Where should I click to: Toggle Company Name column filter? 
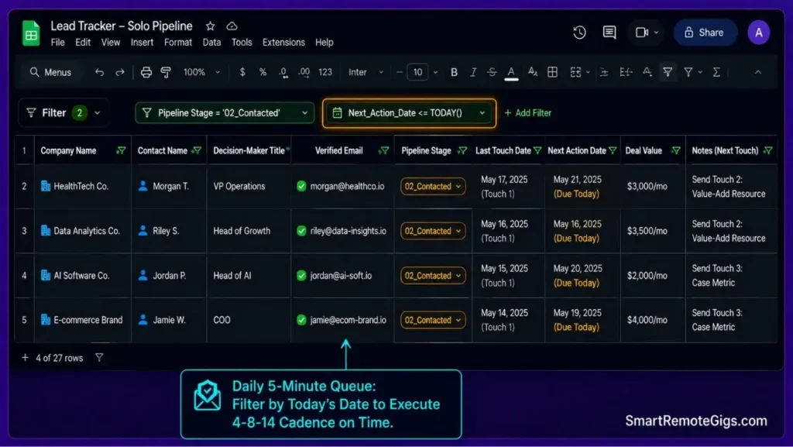tap(121, 151)
